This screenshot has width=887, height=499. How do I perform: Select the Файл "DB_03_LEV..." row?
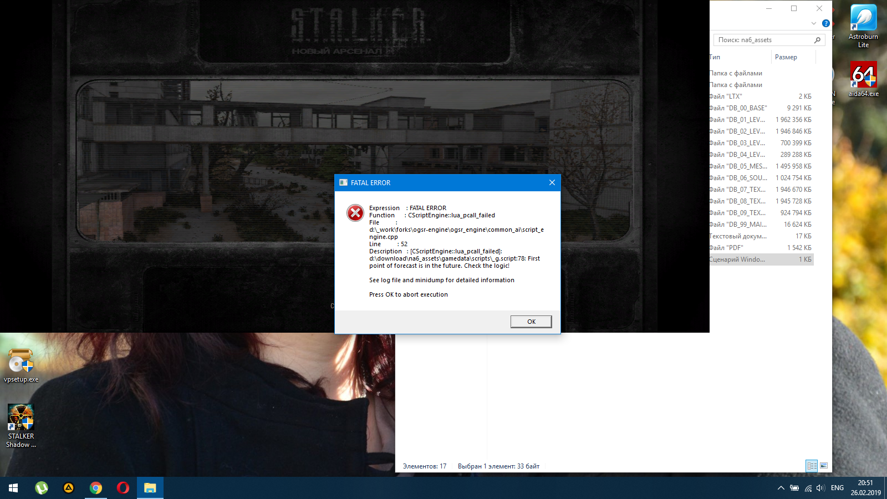(761, 143)
